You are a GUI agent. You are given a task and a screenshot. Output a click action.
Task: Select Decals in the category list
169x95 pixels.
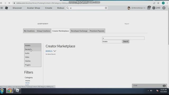(33, 49)
